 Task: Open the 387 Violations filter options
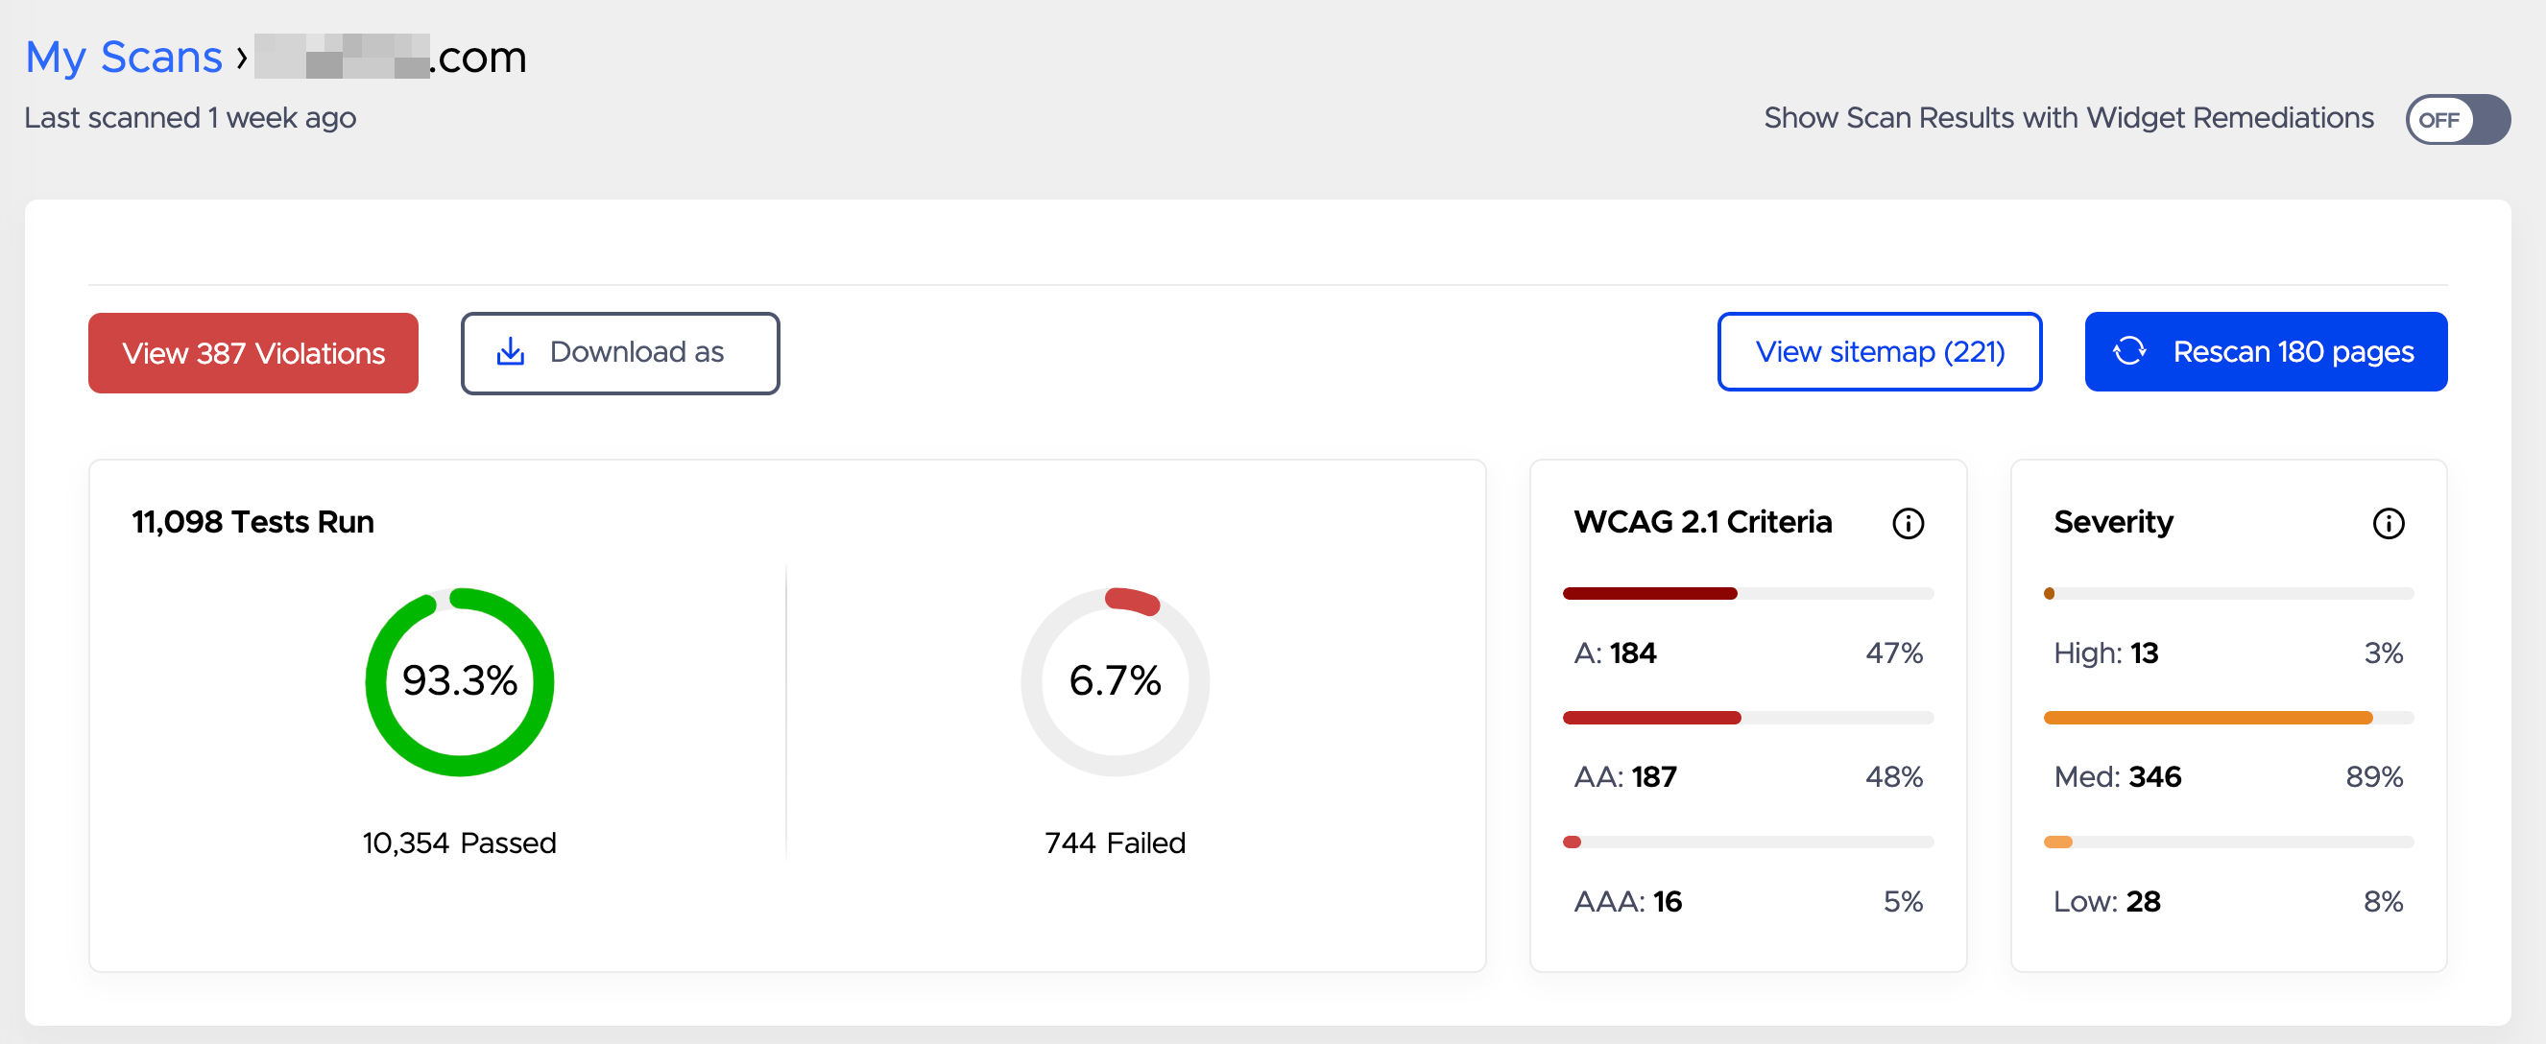[x=255, y=352]
